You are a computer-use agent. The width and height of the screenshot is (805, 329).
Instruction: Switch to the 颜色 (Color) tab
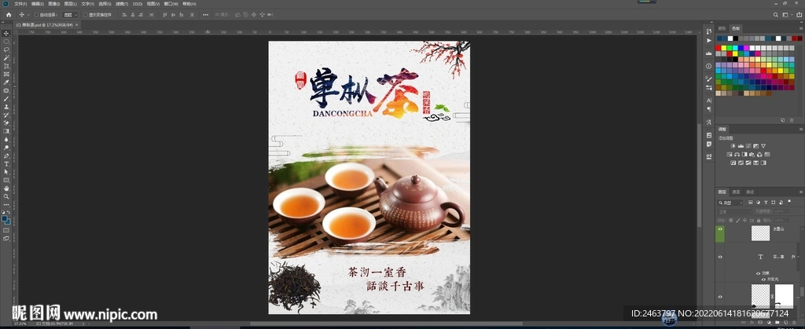[x=722, y=28]
